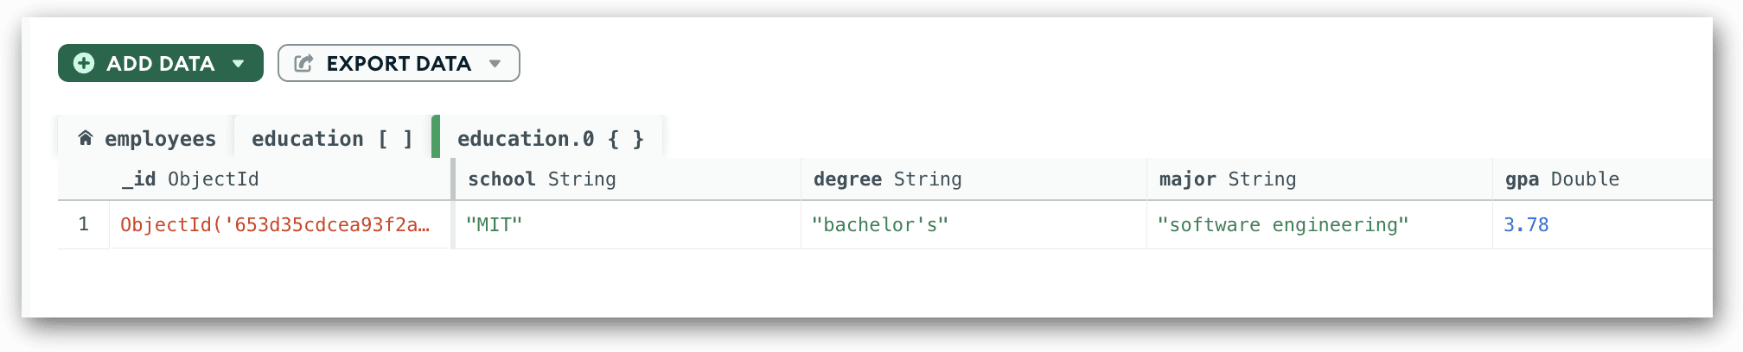Click the "MIT" school cell
The height and width of the screenshot is (352, 1743).
click(x=628, y=225)
